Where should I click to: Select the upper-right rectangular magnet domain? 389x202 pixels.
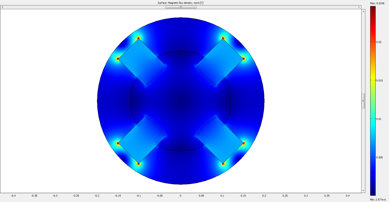[220, 62]
